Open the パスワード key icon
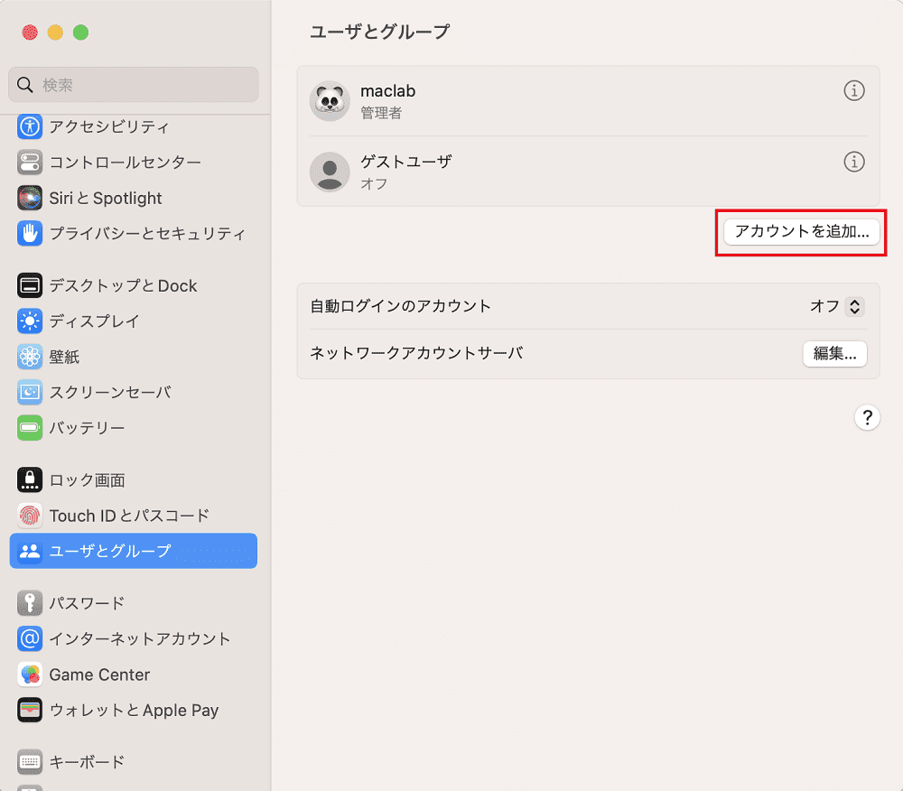Viewport: 903px width, 791px height. tap(30, 603)
